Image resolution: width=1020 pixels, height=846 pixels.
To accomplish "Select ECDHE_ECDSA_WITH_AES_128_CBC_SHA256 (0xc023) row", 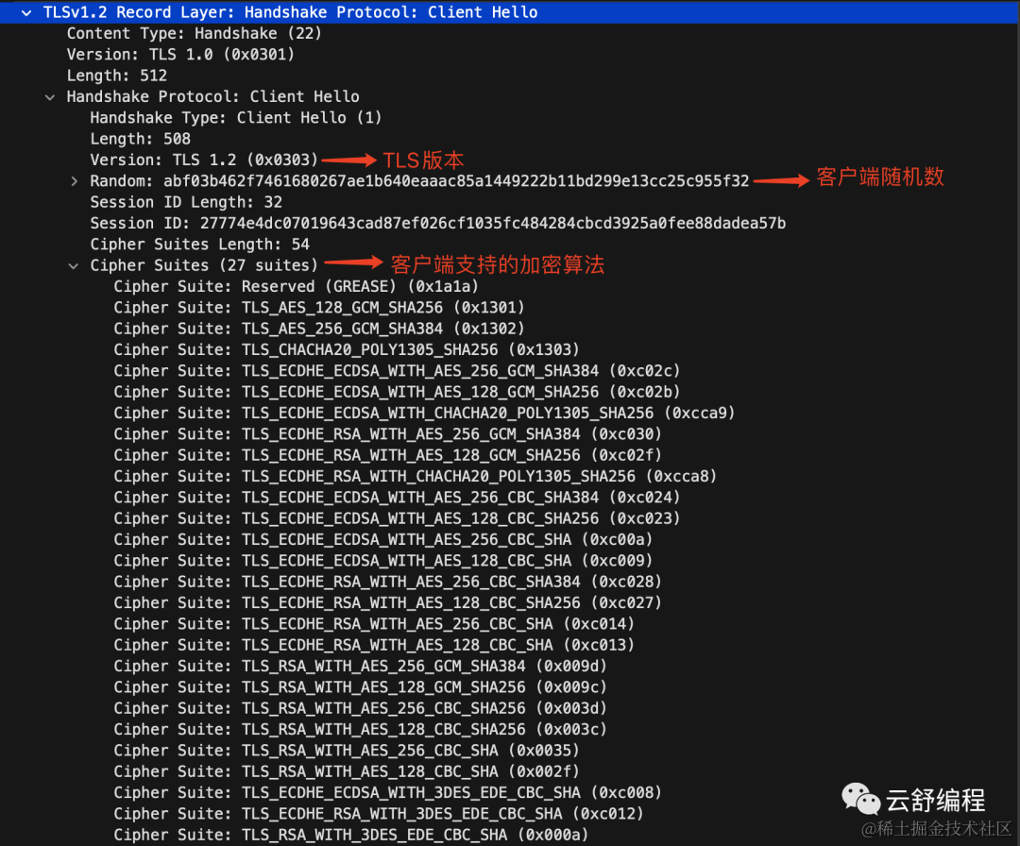I will [x=397, y=518].
